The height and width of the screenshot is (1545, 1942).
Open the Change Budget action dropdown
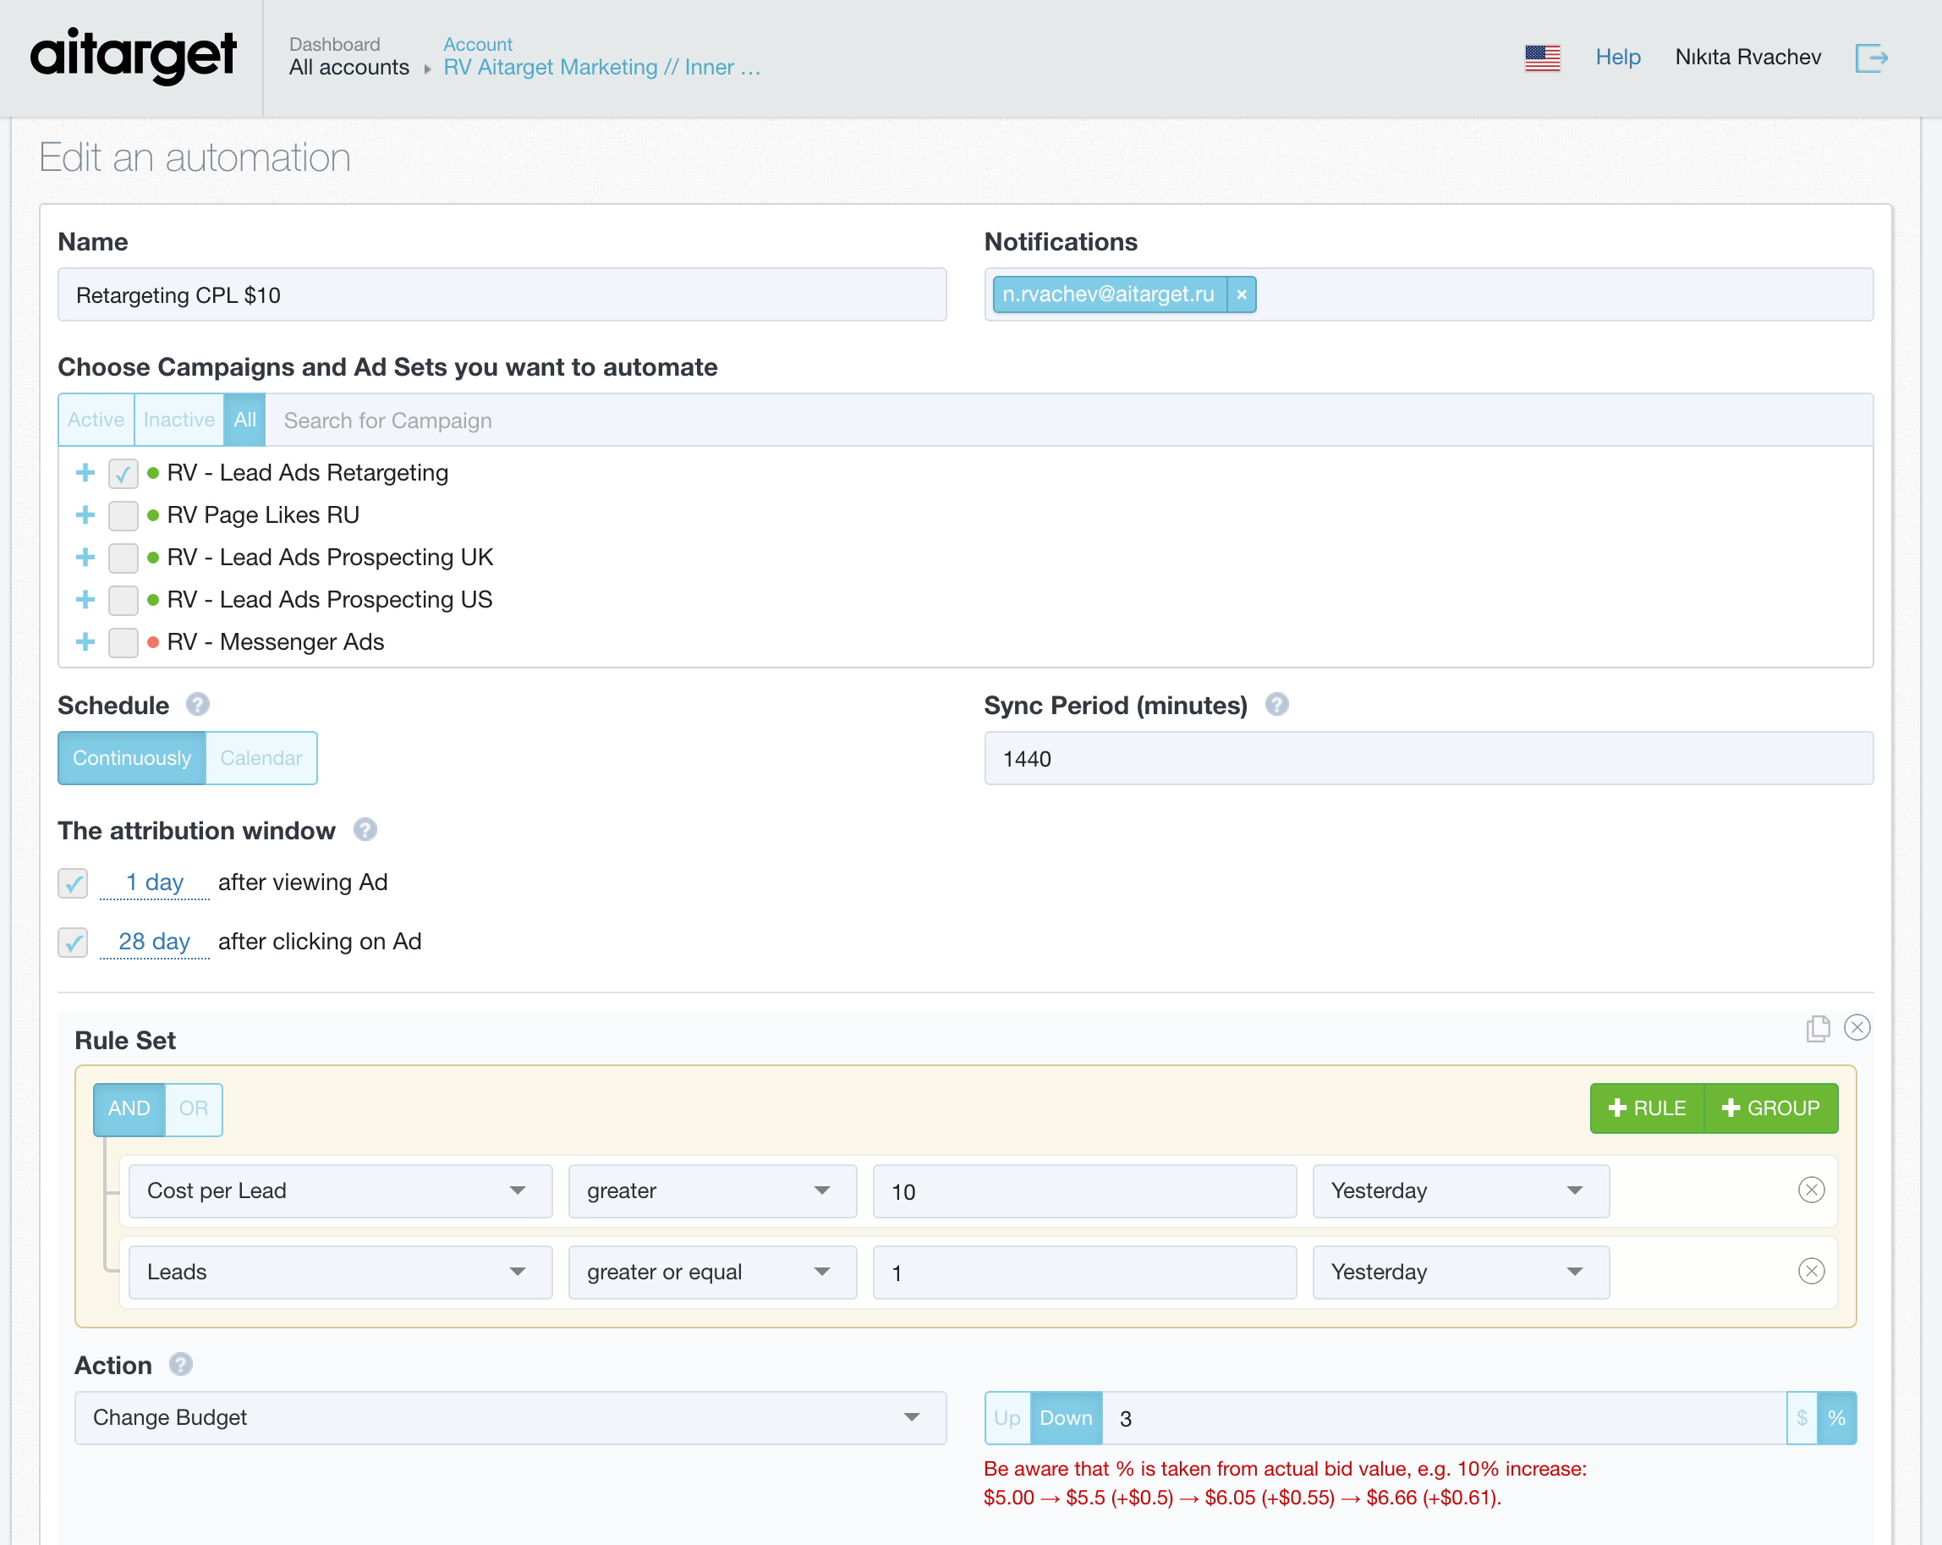[x=511, y=1418]
